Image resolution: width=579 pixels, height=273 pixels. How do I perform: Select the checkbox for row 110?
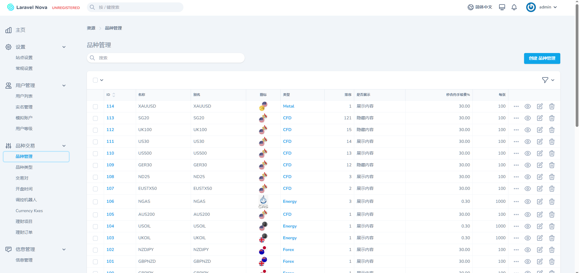coord(95,153)
